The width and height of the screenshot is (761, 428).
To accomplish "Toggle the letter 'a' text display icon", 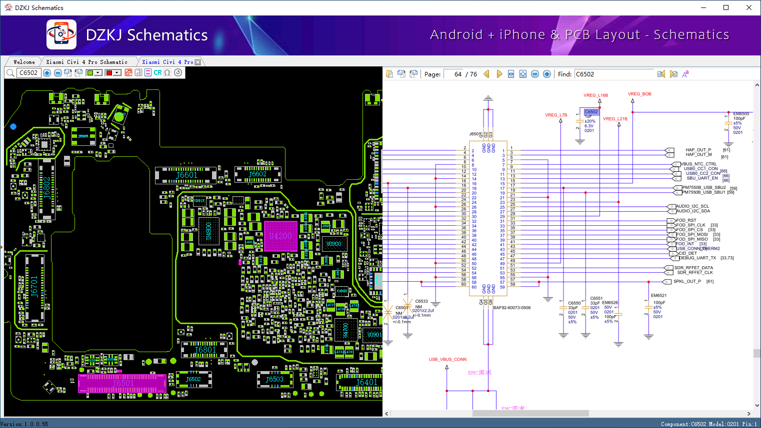I will (137, 73).
